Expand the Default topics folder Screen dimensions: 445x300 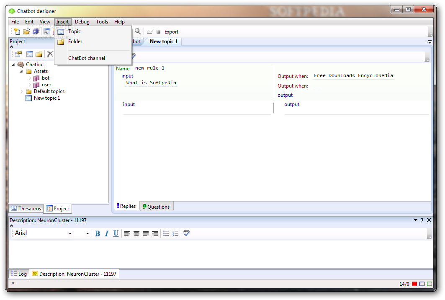point(22,91)
